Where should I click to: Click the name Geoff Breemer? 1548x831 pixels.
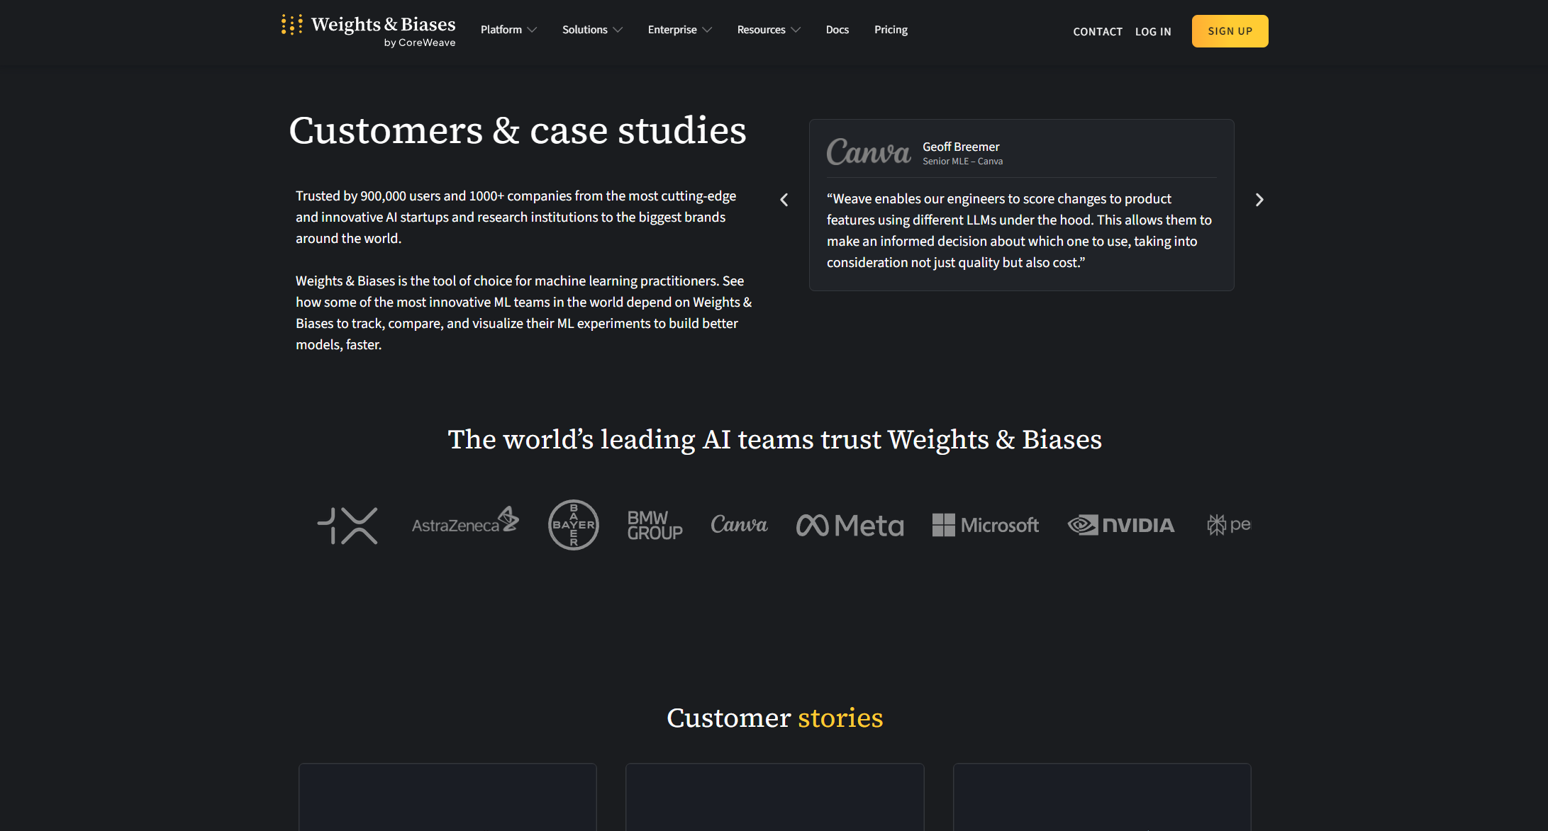pyautogui.click(x=961, y=147)
